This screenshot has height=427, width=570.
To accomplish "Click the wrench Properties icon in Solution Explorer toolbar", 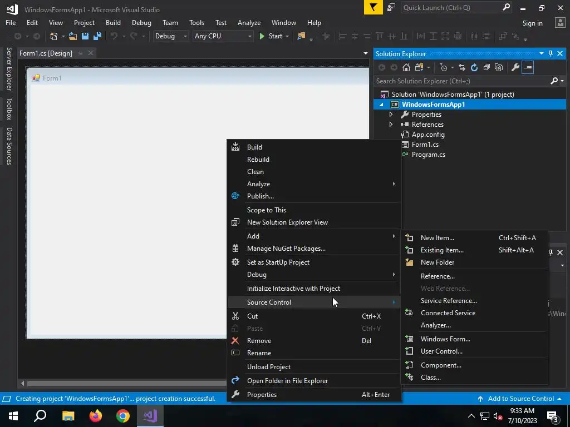I will click(515, 67).
